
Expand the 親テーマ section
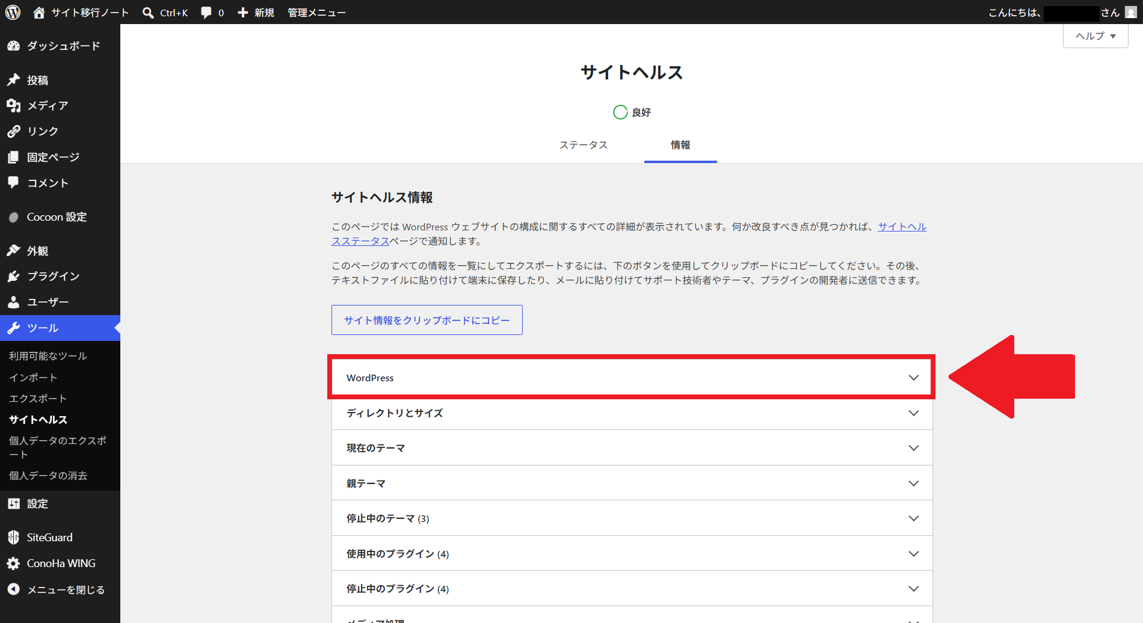tap(632, 483)
